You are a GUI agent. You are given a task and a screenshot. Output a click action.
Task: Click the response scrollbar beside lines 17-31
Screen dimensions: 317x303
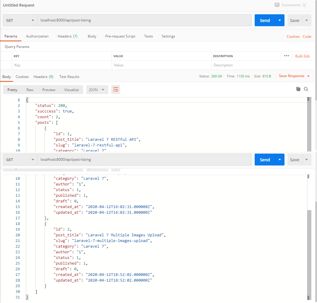point(309,255)
